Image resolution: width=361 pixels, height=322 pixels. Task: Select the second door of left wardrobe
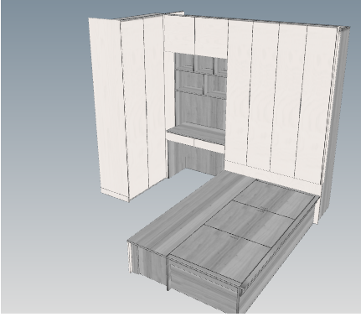tap(134, 106)
